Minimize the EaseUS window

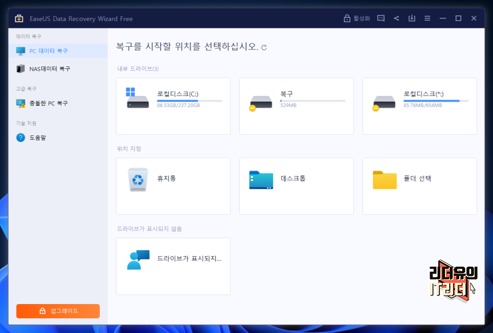(442, 18)
